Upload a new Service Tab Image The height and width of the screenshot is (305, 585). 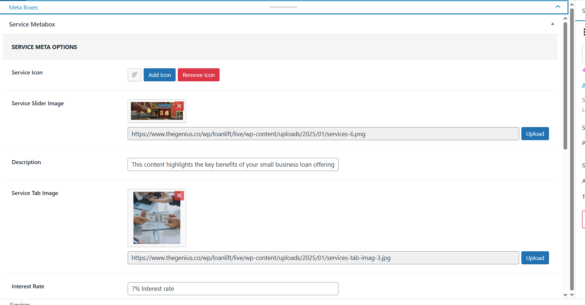click(x=535, y=258)
